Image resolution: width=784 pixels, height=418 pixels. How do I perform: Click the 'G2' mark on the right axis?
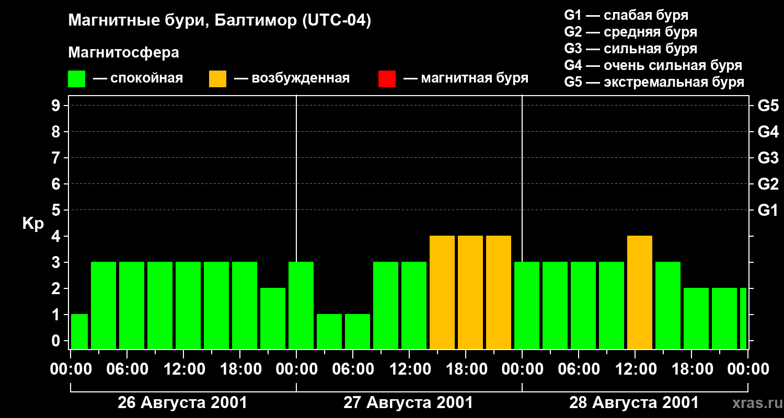click(768, 184)
